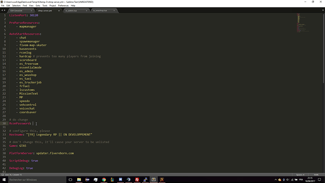Image resolution: width=325 pixels, height=183 pixels.
Task: Click the Rechercher sur Windows search box
Action: 37,180
